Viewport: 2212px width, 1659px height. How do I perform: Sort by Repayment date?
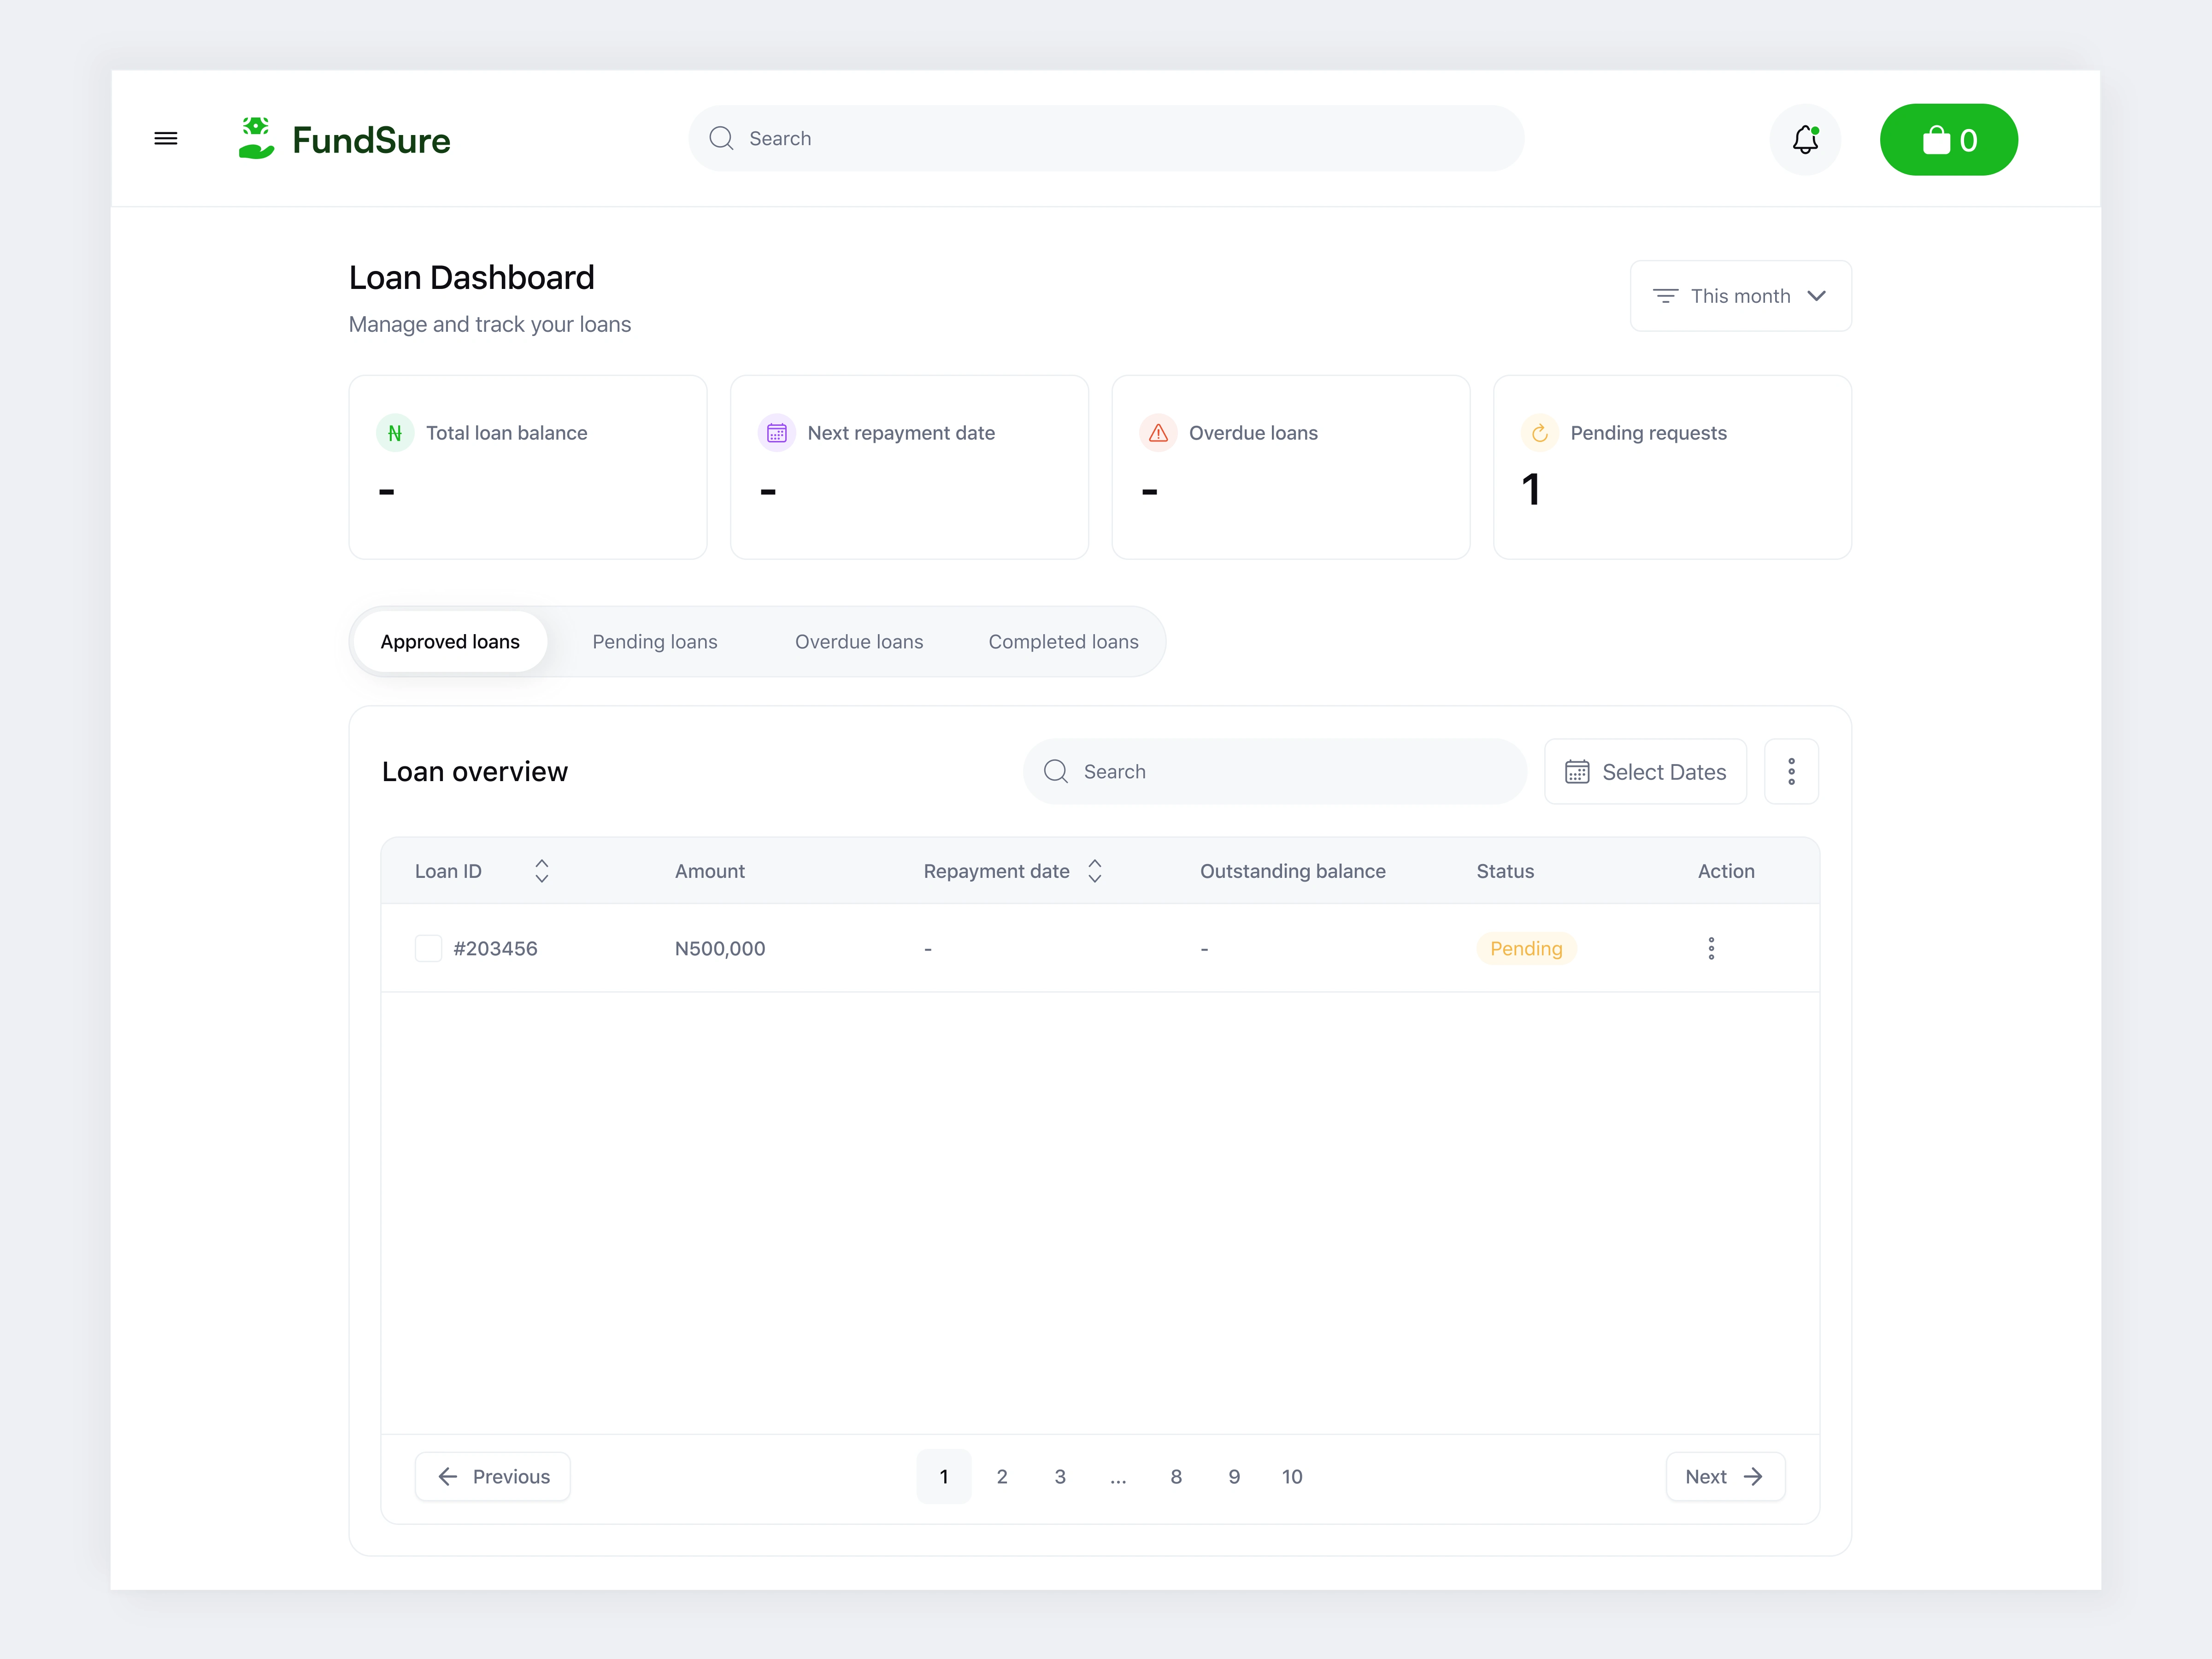click(x=1095, y=871)
